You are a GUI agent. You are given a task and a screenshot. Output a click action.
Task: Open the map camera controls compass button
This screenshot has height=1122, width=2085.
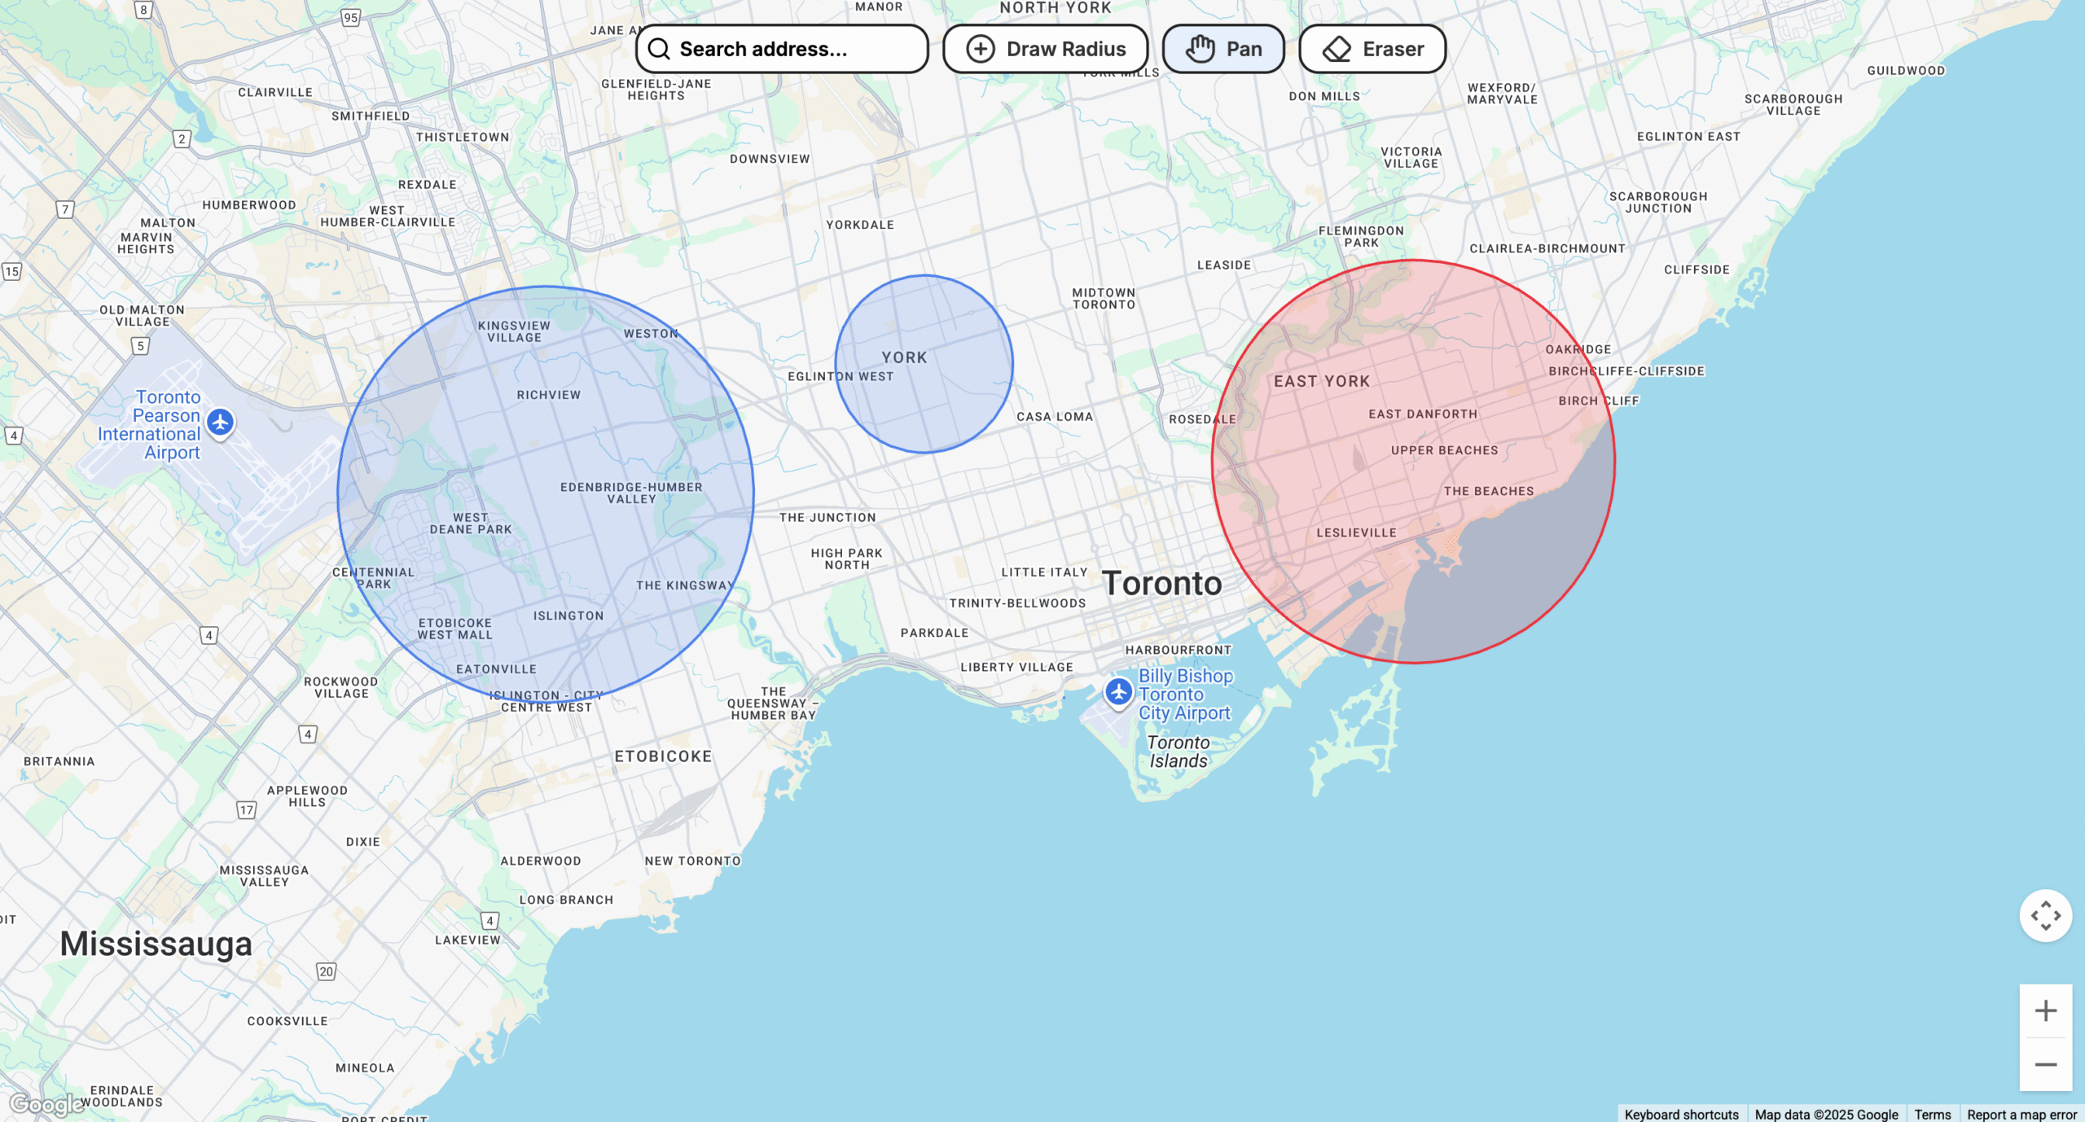(2045, 915)
